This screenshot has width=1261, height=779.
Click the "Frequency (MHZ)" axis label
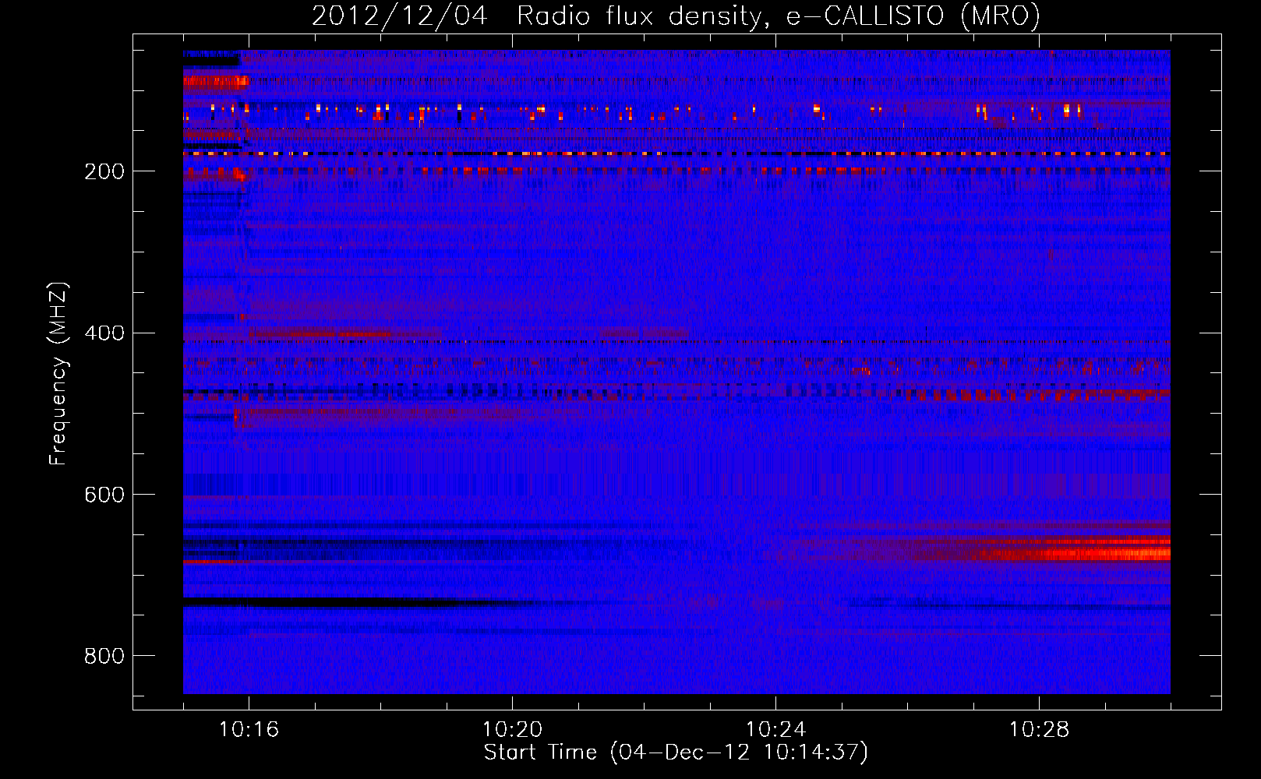point(58,374)
